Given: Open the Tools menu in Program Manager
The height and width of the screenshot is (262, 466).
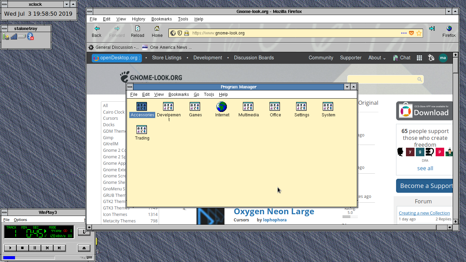Looking at the screenshot, I should click(x=209, y=94).
